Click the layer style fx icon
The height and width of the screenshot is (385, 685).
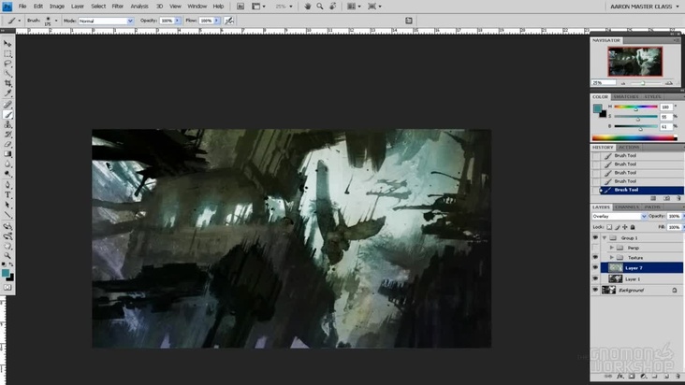tap(619, 376)
